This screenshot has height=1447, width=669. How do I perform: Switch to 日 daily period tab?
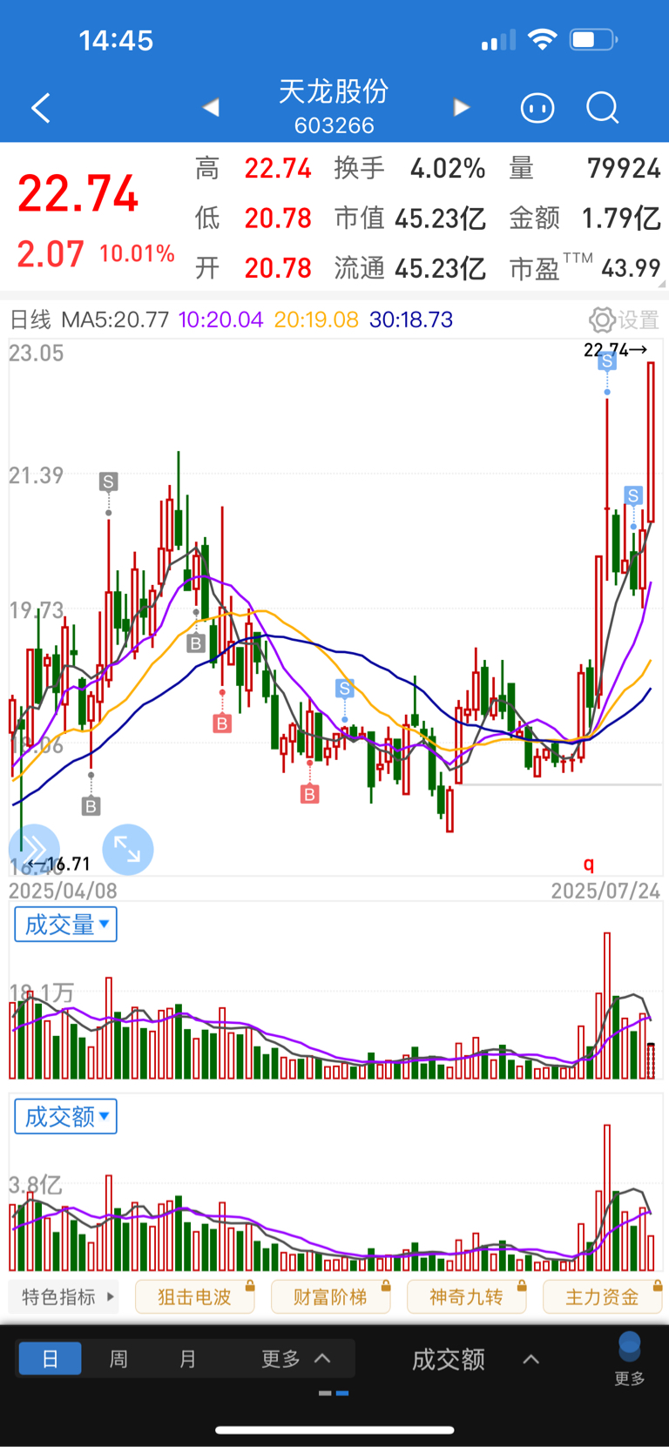(x=51, y=1358)
